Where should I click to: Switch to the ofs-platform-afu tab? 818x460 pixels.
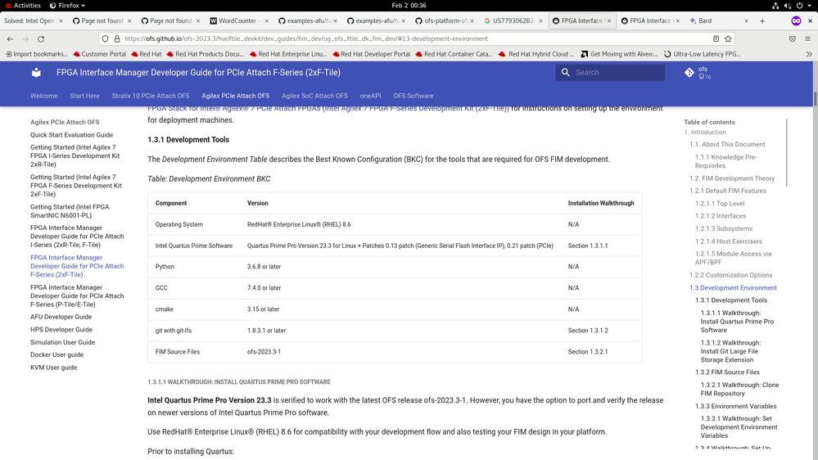pyautogui.click(x=445, y=20)
